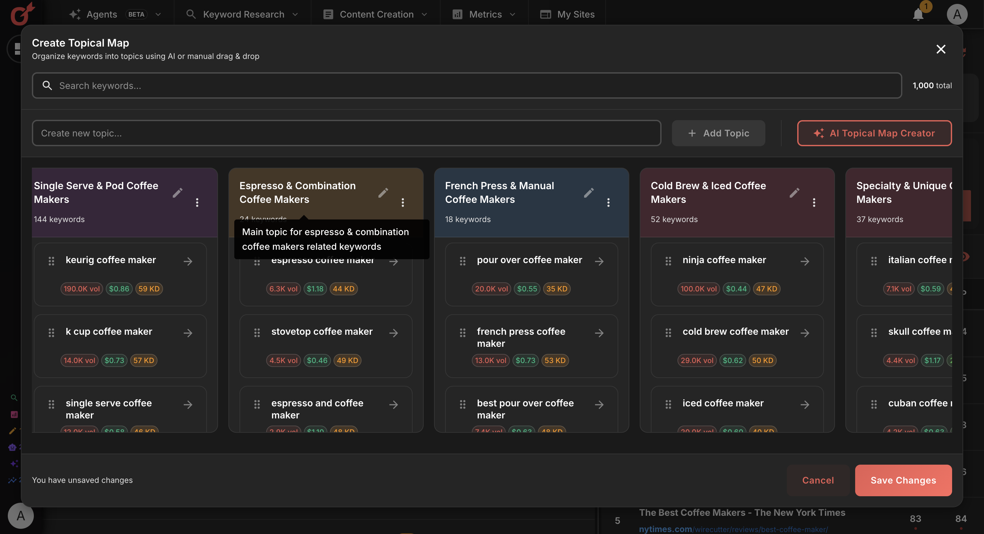The height and width of the screenshot is (534, 984).
Task: Open the three-dot menu on Cold Brew card
Action: pyautogui.click(x=814, y=202)
